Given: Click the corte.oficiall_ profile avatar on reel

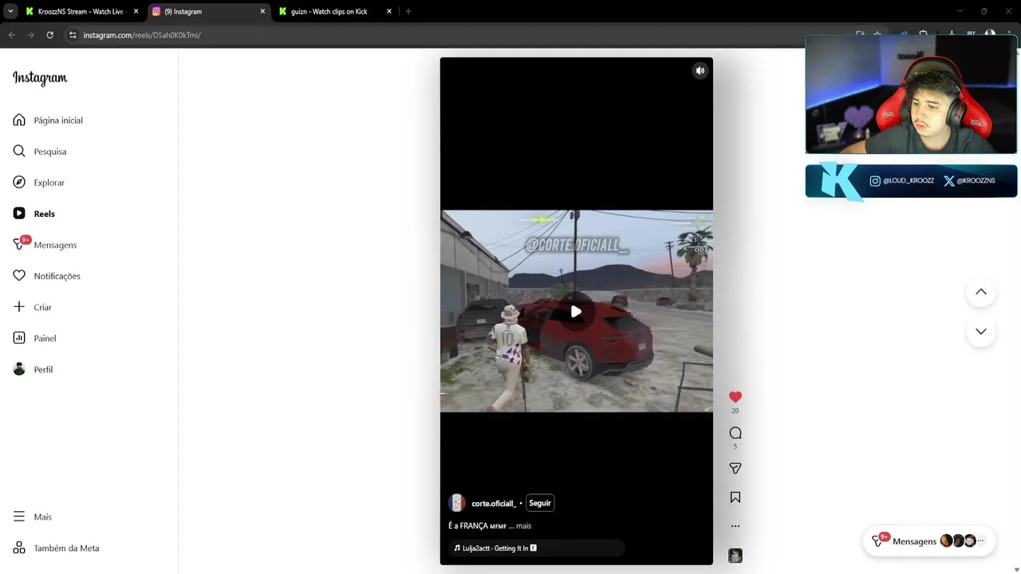Looking at the screenshot, I should pyautogui.click(x=457, y=503).
